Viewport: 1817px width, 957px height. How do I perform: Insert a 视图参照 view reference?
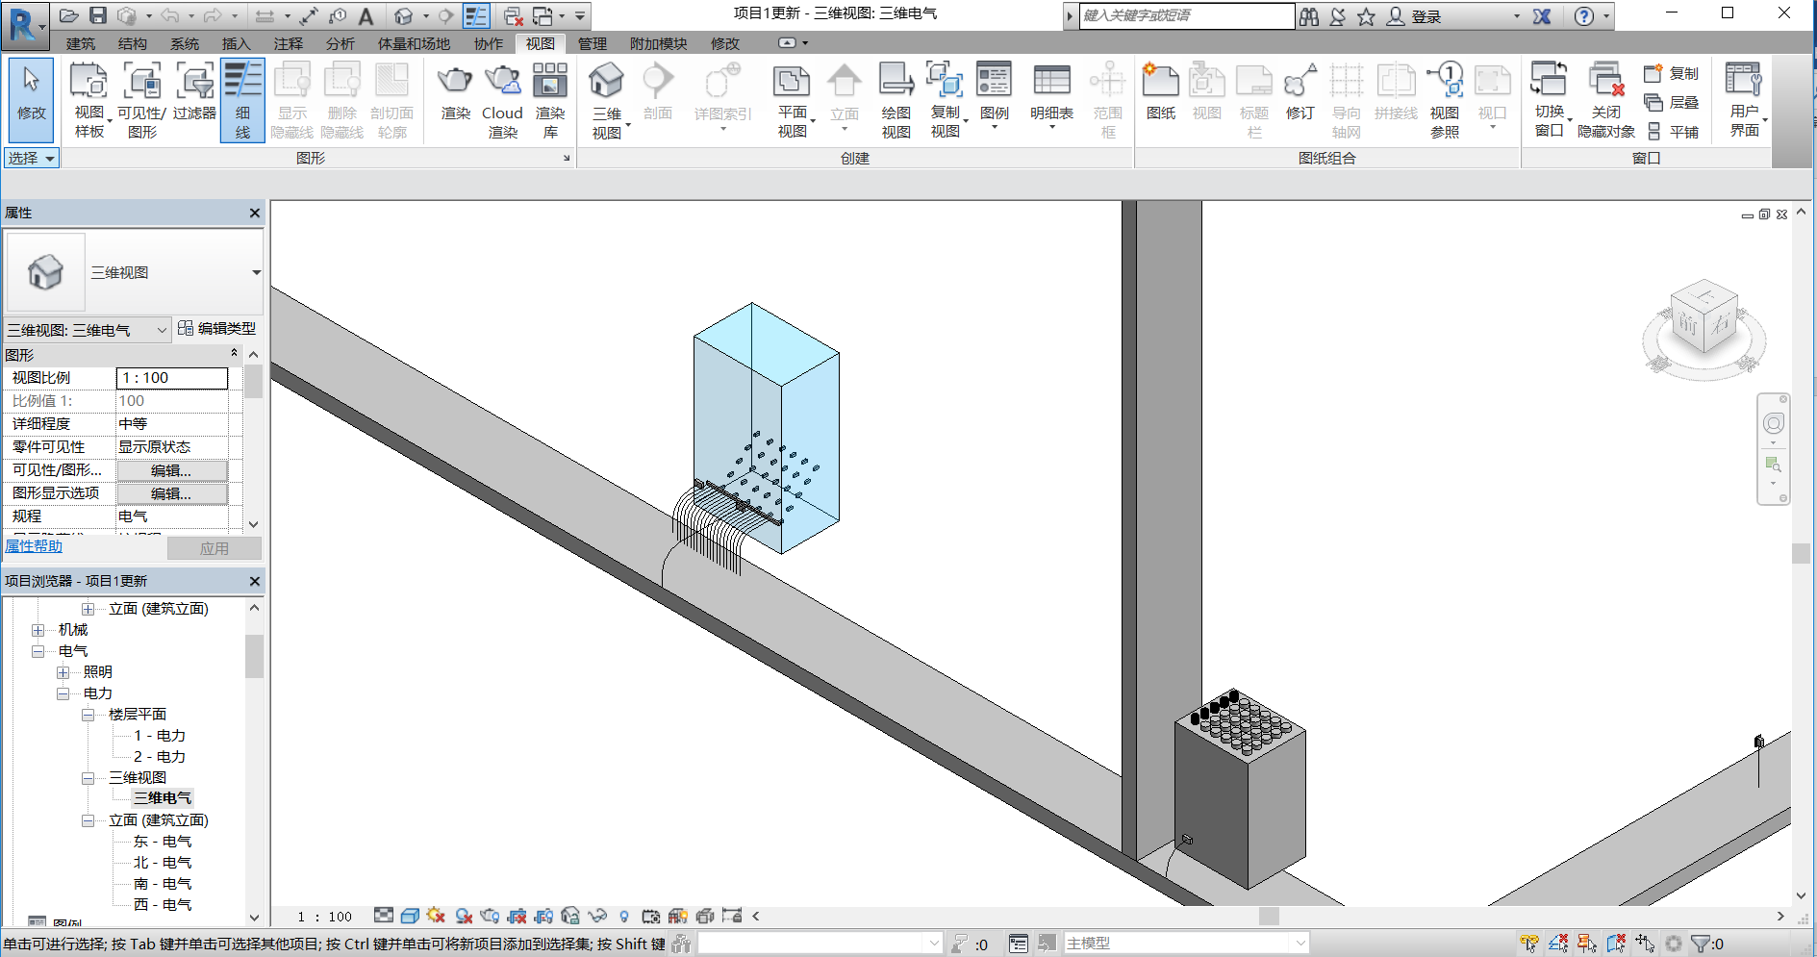(x=1445, y=100)
